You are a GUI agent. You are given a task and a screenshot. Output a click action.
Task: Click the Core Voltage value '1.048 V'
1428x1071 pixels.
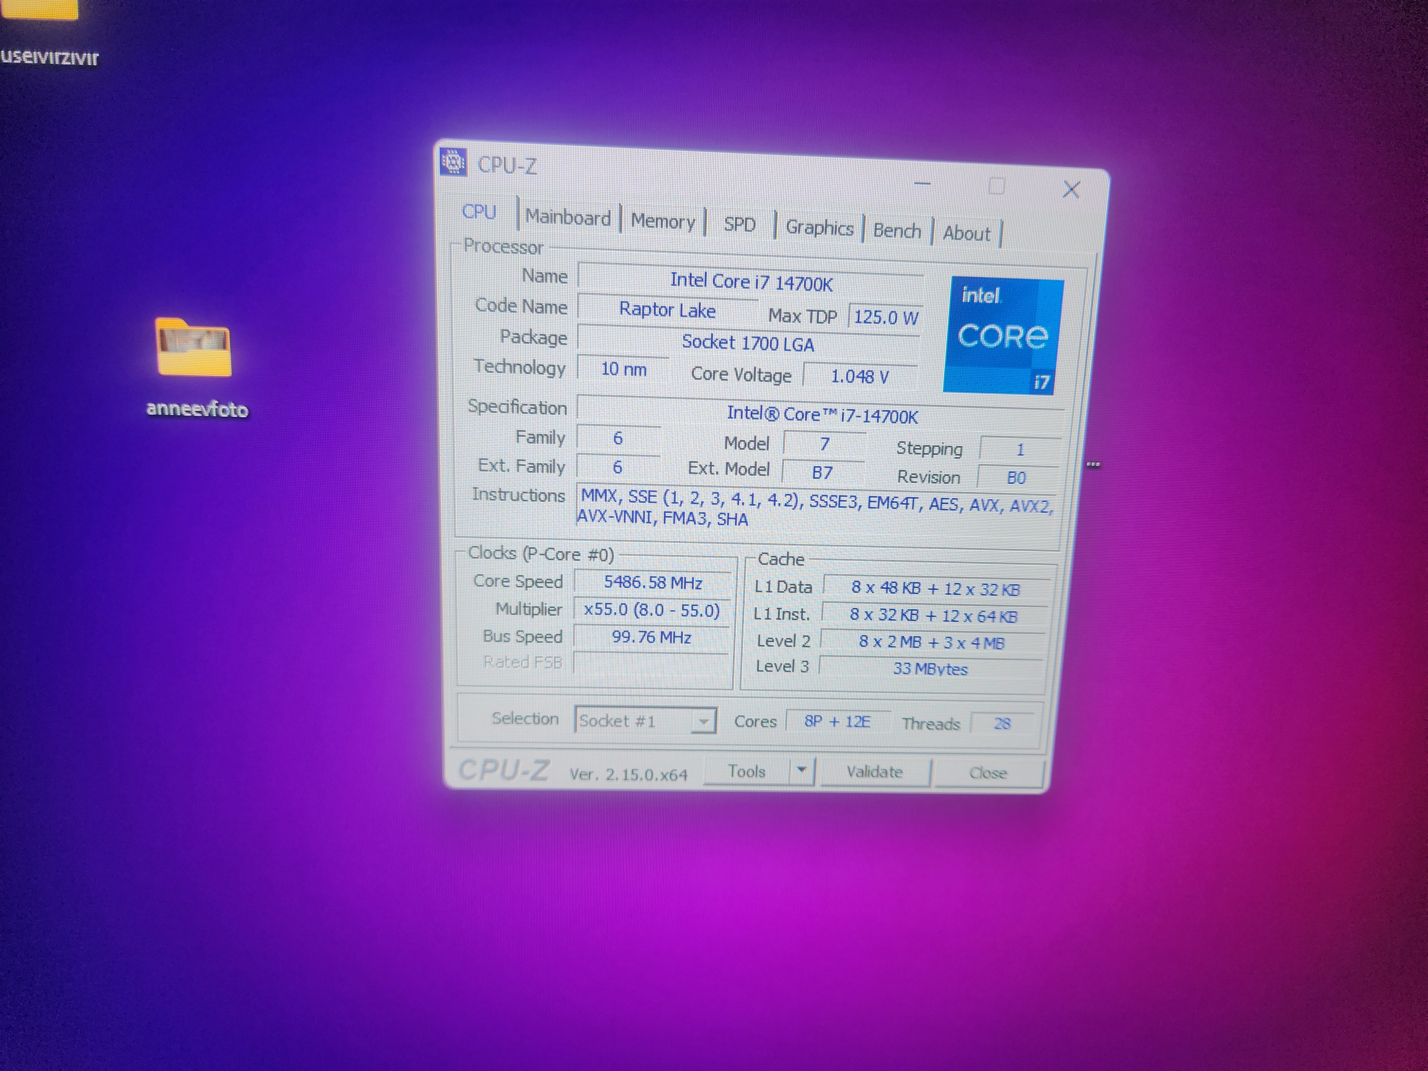(x=860, y=376)
